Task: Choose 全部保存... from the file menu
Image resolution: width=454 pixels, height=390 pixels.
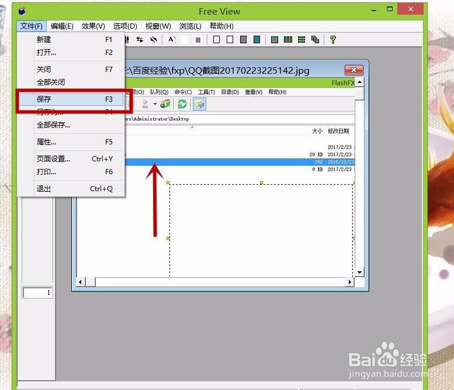Action: (x=71, y=125)
